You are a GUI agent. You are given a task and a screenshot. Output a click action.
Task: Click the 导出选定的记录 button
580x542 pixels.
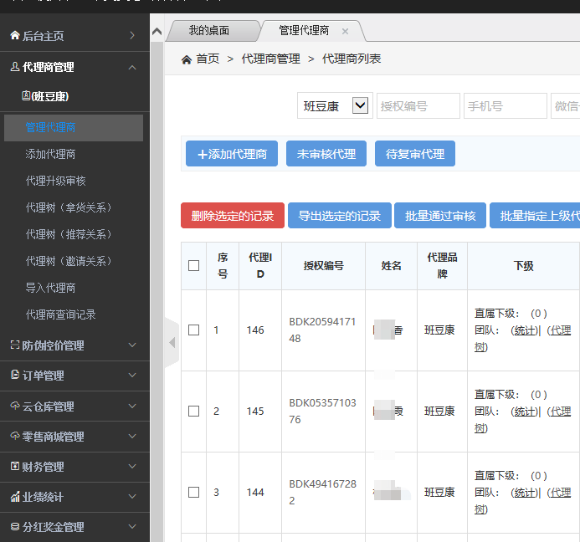click(x=340, y=215)
